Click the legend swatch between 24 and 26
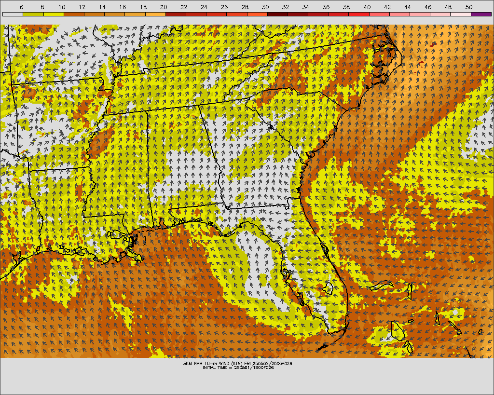Screen dimensions: 494x395 pos(217,14)
